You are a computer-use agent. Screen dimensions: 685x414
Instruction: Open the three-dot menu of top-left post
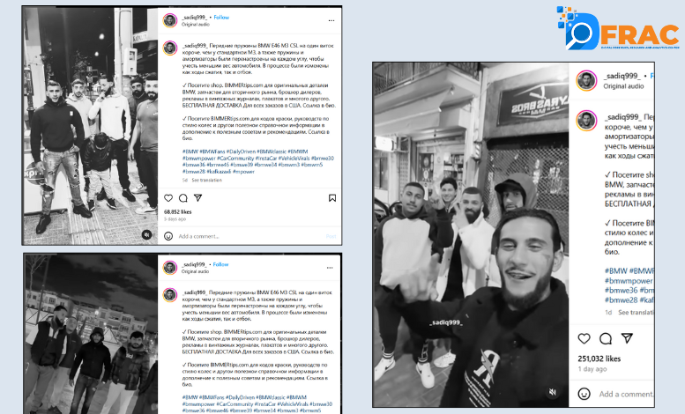click(331, 20)
